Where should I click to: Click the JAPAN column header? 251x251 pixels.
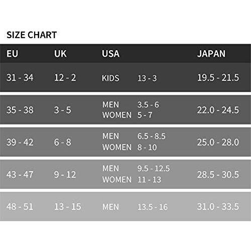(211, 54)
